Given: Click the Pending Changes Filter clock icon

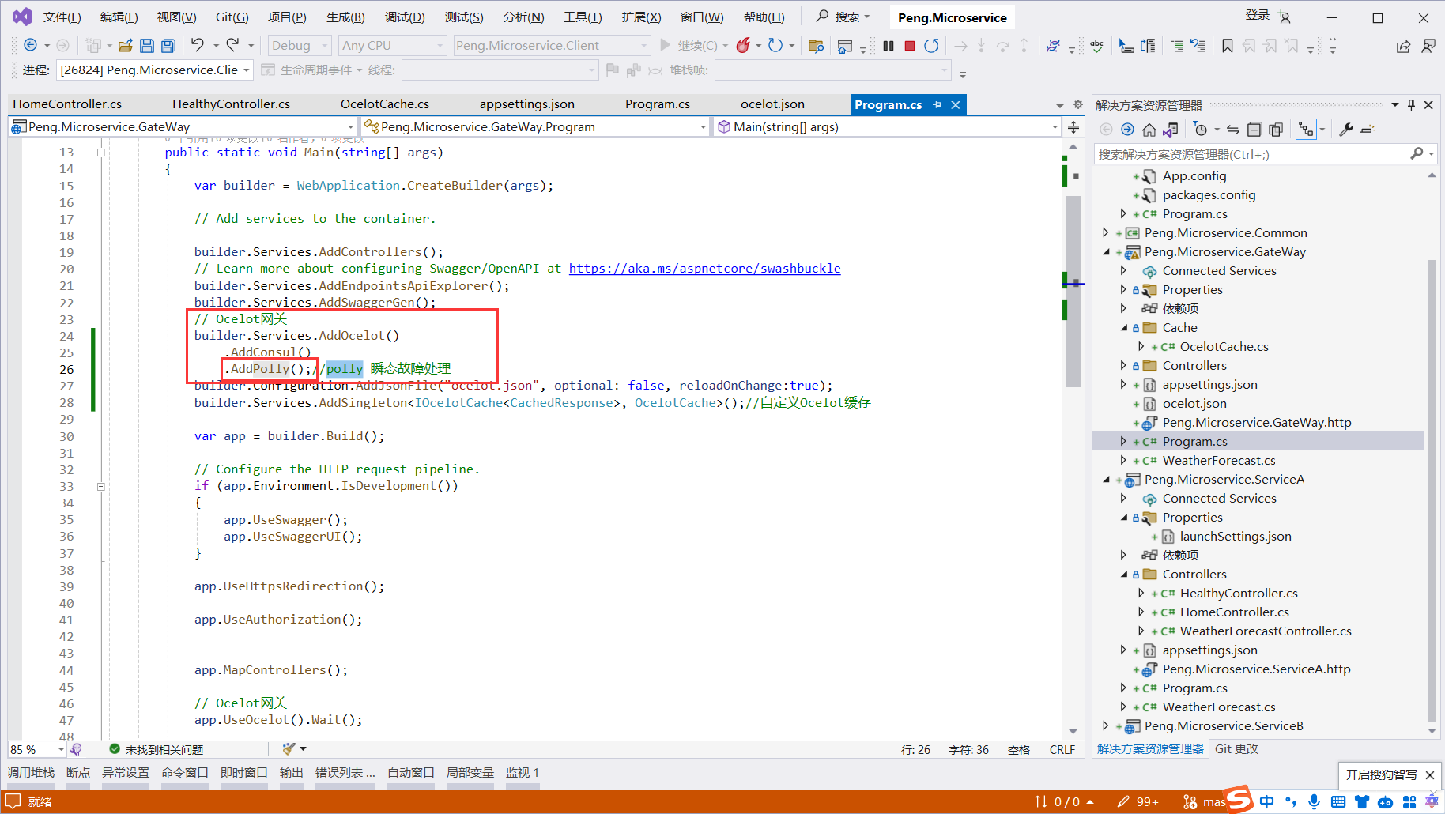Looking at the screenshot, I should pos(1201,130).
